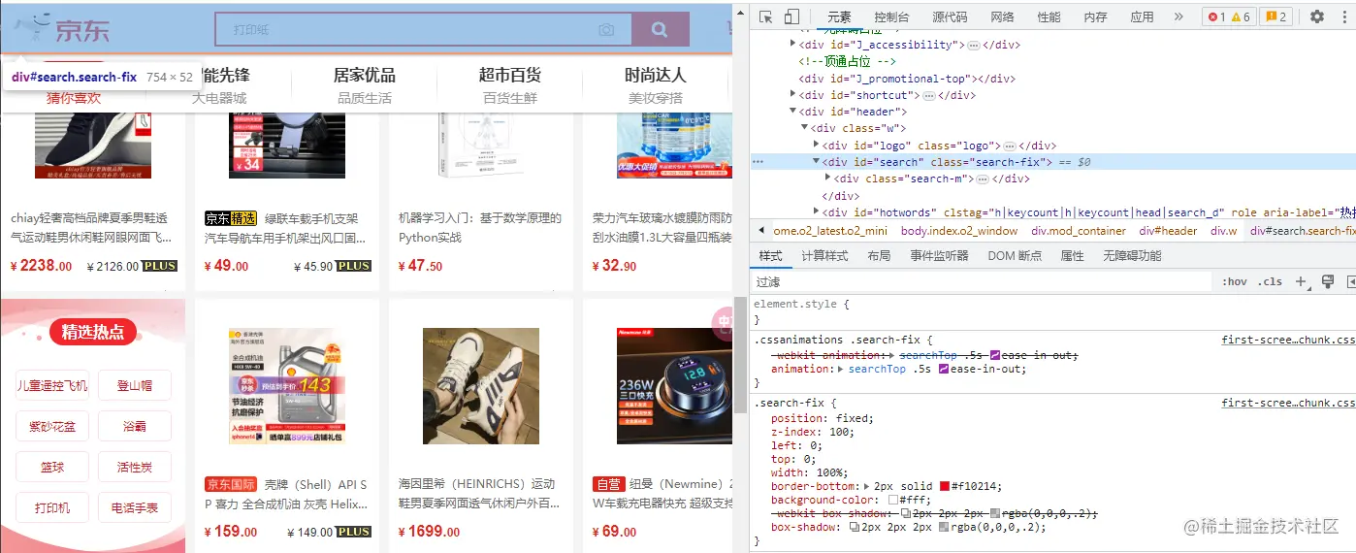Open first-scree…chunk.css link for .cssanimations rule

[x=1288, y=341]
